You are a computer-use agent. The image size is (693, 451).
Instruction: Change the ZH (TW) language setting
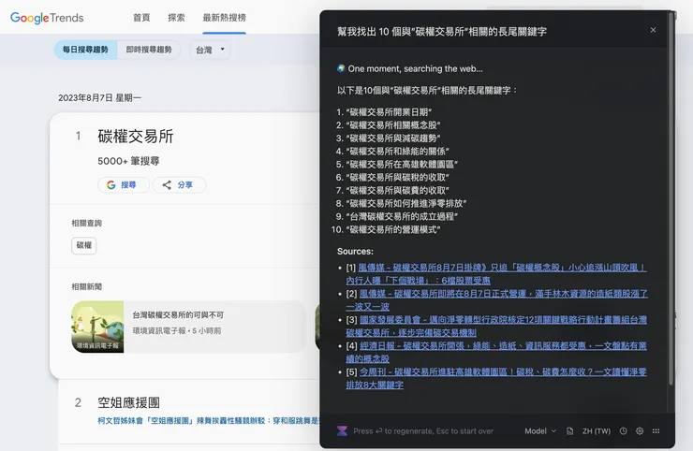click(597, 431)
